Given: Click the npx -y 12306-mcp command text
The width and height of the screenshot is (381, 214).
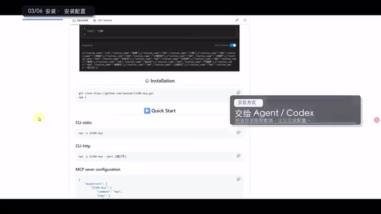Looking at the screenshot, I should (x=90, y=133).
